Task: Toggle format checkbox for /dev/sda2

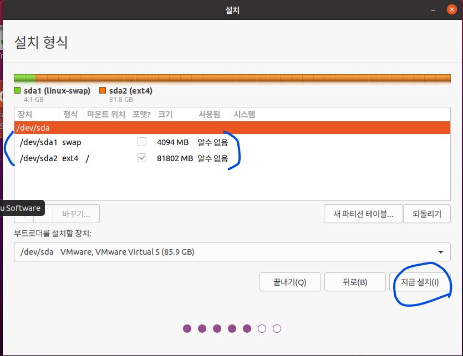Action: (x=142, y=158)
